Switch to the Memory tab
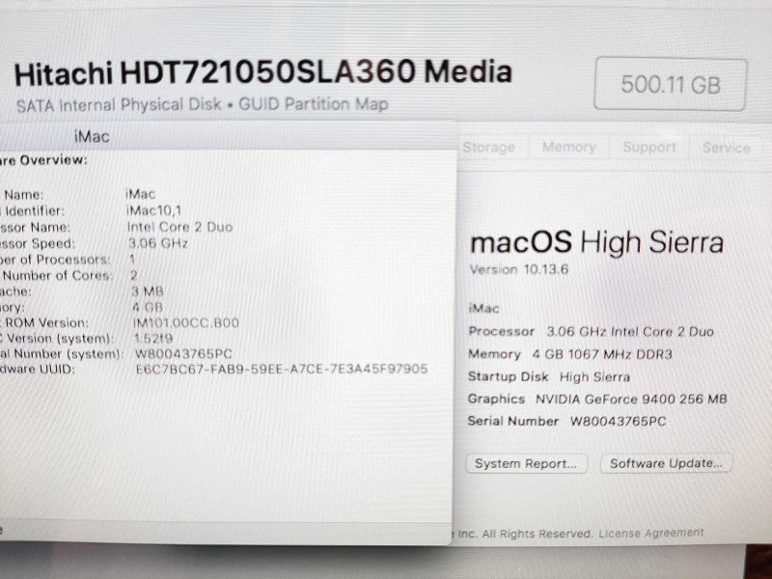772x579 pixels. coord(569,147)
